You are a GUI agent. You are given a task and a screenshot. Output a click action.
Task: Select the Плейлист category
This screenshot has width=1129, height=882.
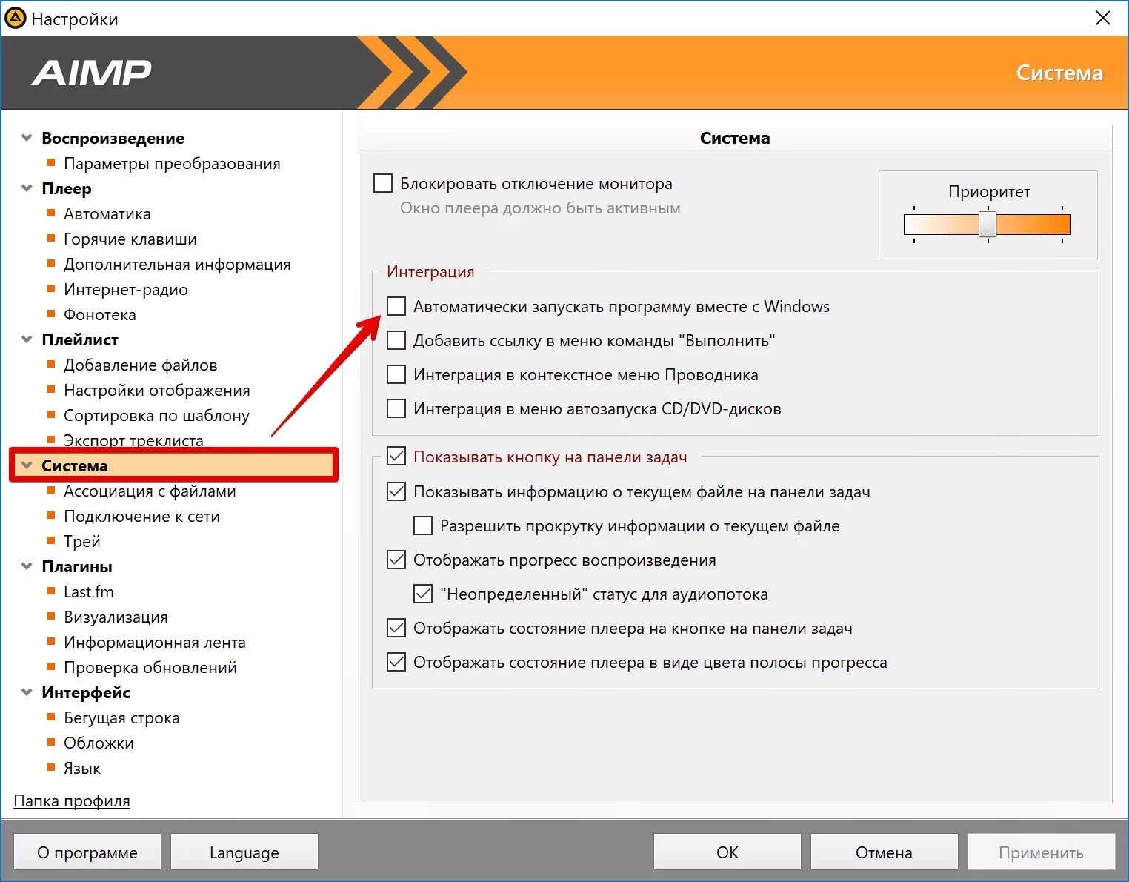click(80, 339)
